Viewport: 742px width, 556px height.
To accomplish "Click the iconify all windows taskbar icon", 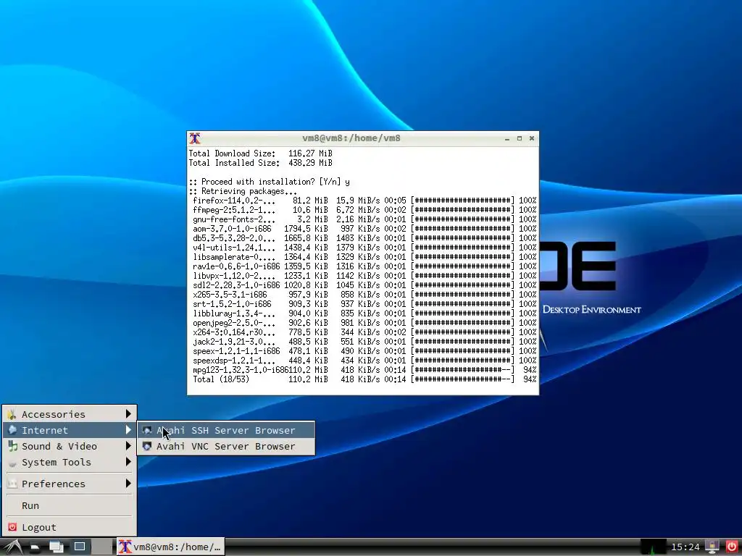I will [57, 547].
